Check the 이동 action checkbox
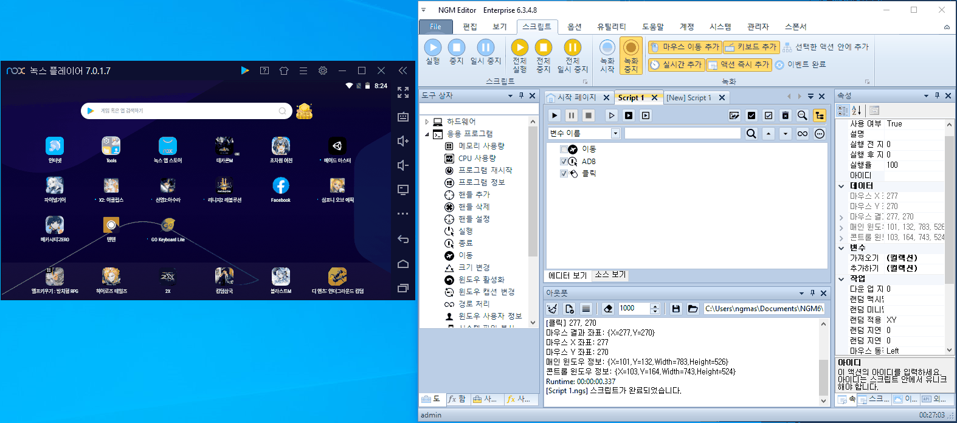 (564, 150)
